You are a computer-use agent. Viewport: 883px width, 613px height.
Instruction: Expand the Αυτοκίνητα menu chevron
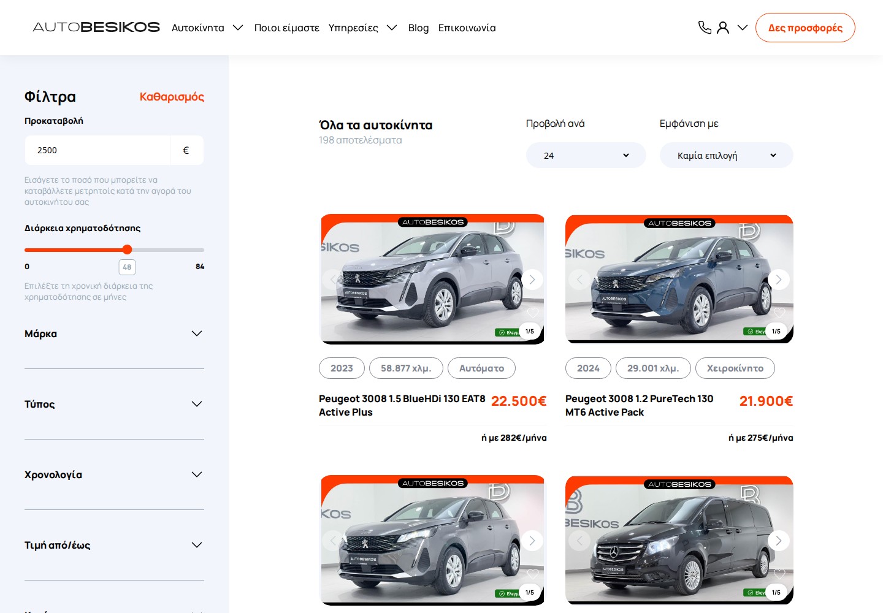click(238, 28)
